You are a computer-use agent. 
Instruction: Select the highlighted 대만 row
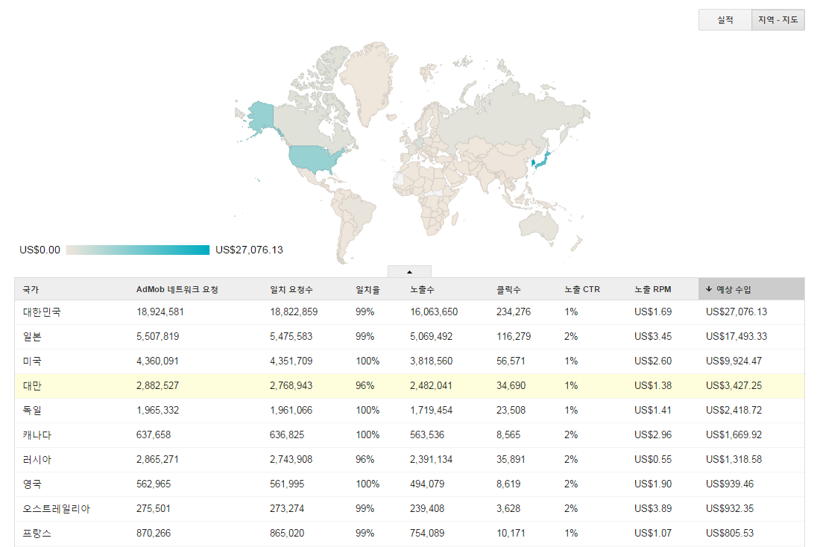[408, 386]
